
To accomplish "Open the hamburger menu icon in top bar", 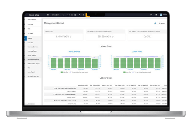I will point(48,15).
